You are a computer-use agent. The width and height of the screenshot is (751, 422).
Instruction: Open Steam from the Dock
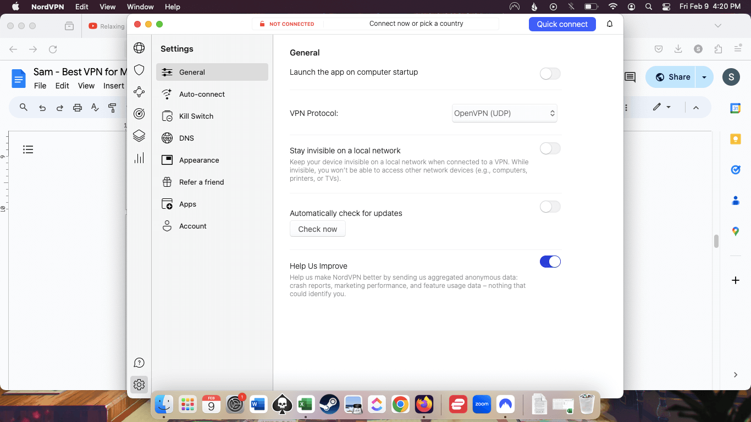click(x=329, y=405)
